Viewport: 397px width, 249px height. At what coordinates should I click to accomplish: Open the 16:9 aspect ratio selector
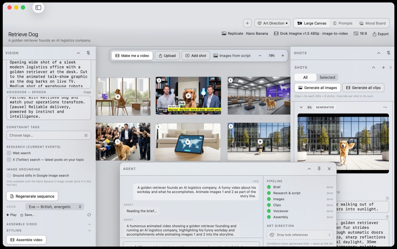click(x=360, y=33)
